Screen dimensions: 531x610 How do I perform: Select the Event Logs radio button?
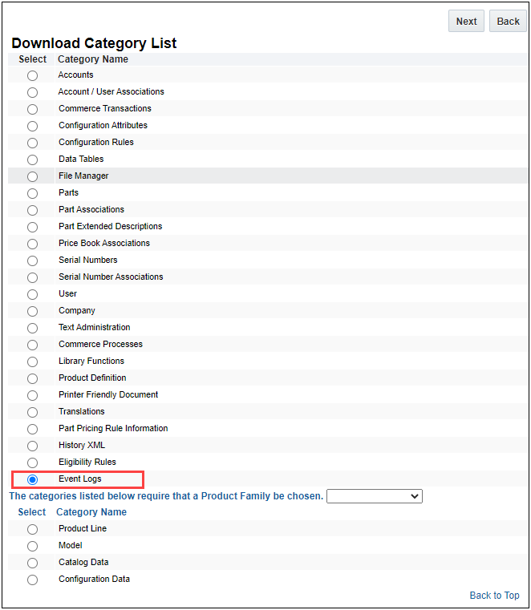coord(32,479)
